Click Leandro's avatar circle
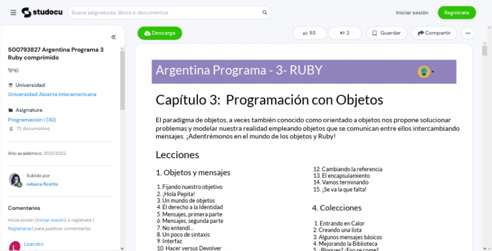The width and height of the screenshot is (492, 251). click(x=15, y=246)
